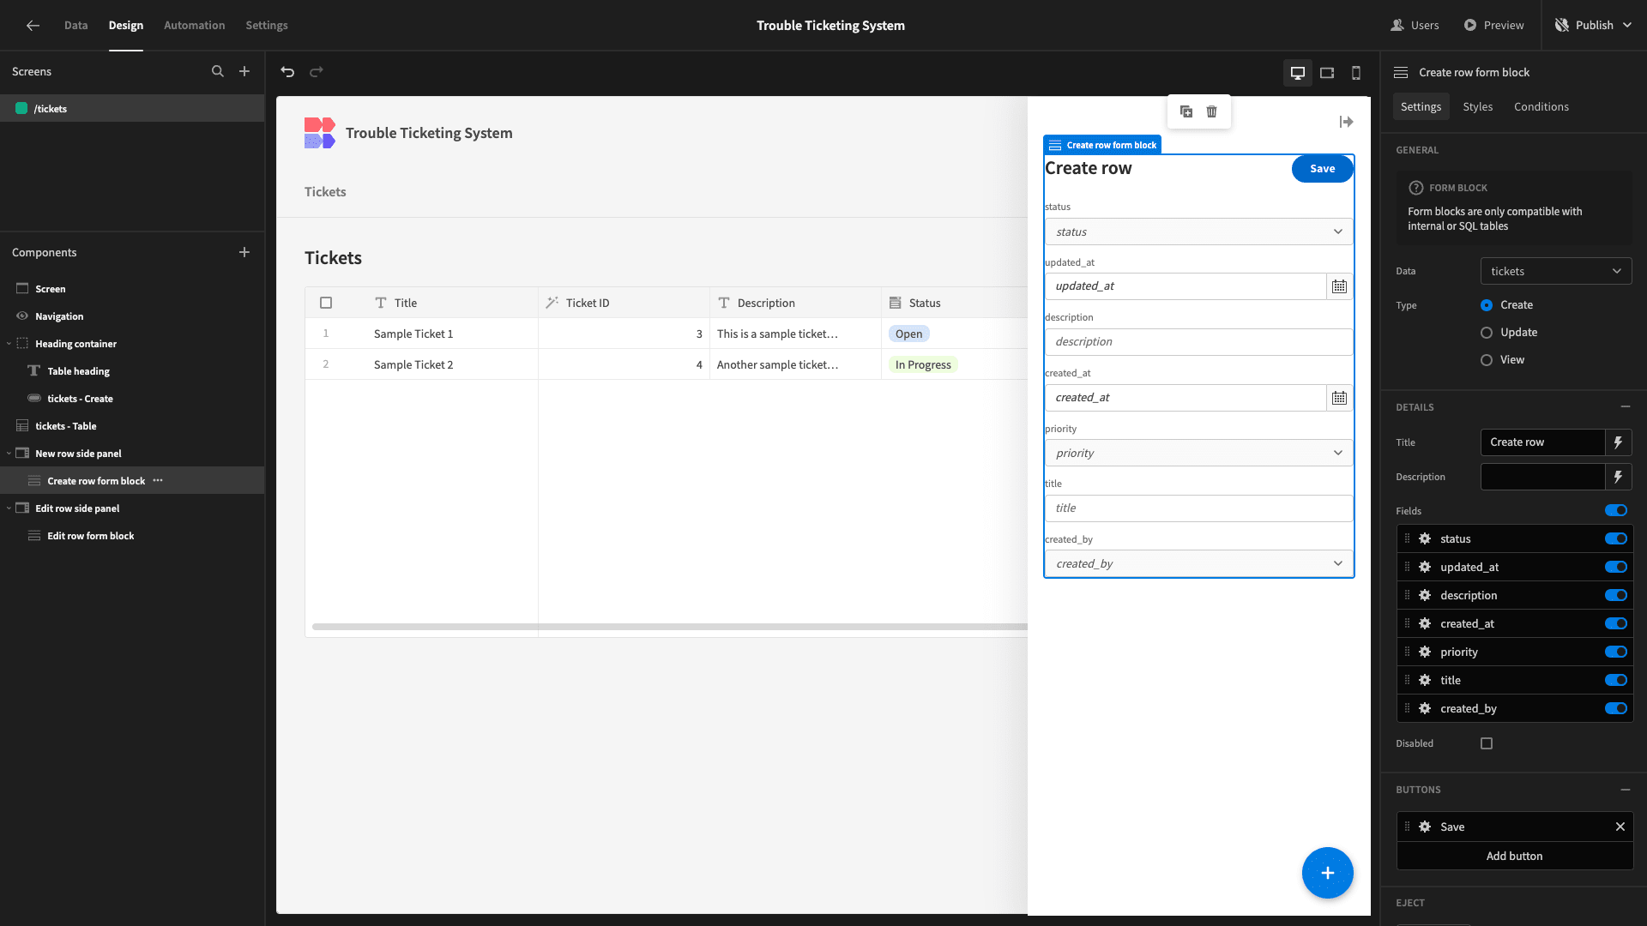Open updated_at calendar picker
1647x926 pixels.
coord(1339,286)
